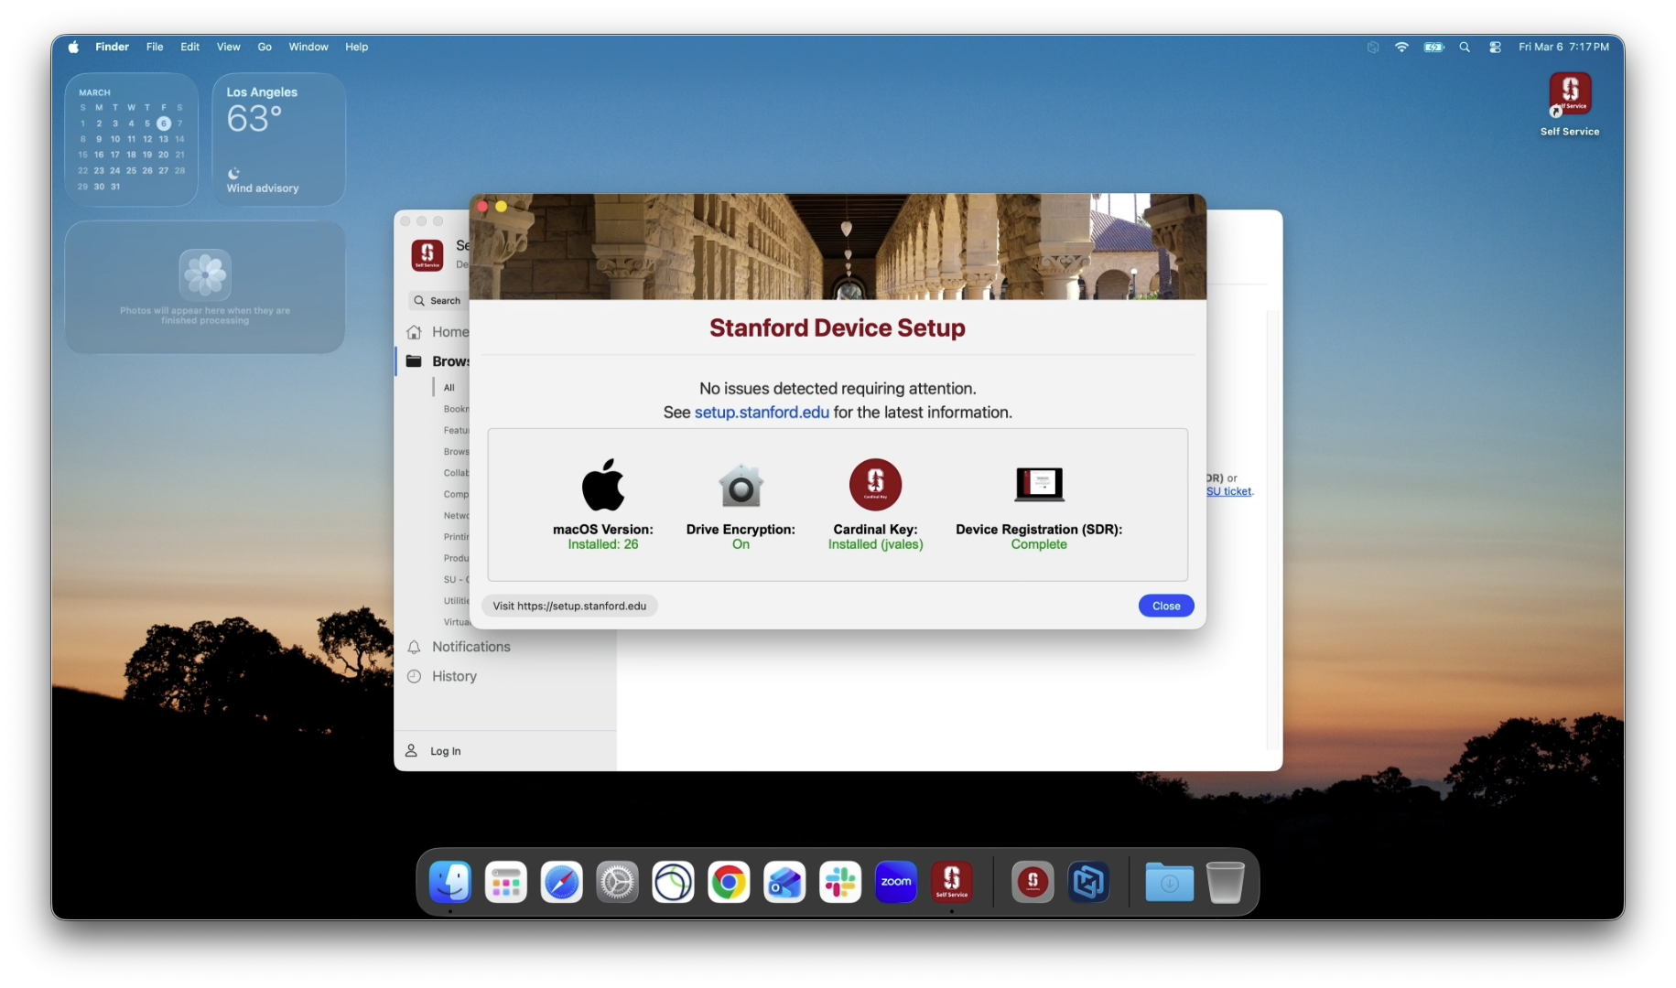
Task: Follow the setup.stanford.edu hyperlink in the message
Action: [762, 413]
